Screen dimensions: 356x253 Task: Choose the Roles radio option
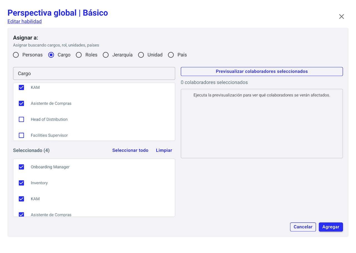[79, 55]
